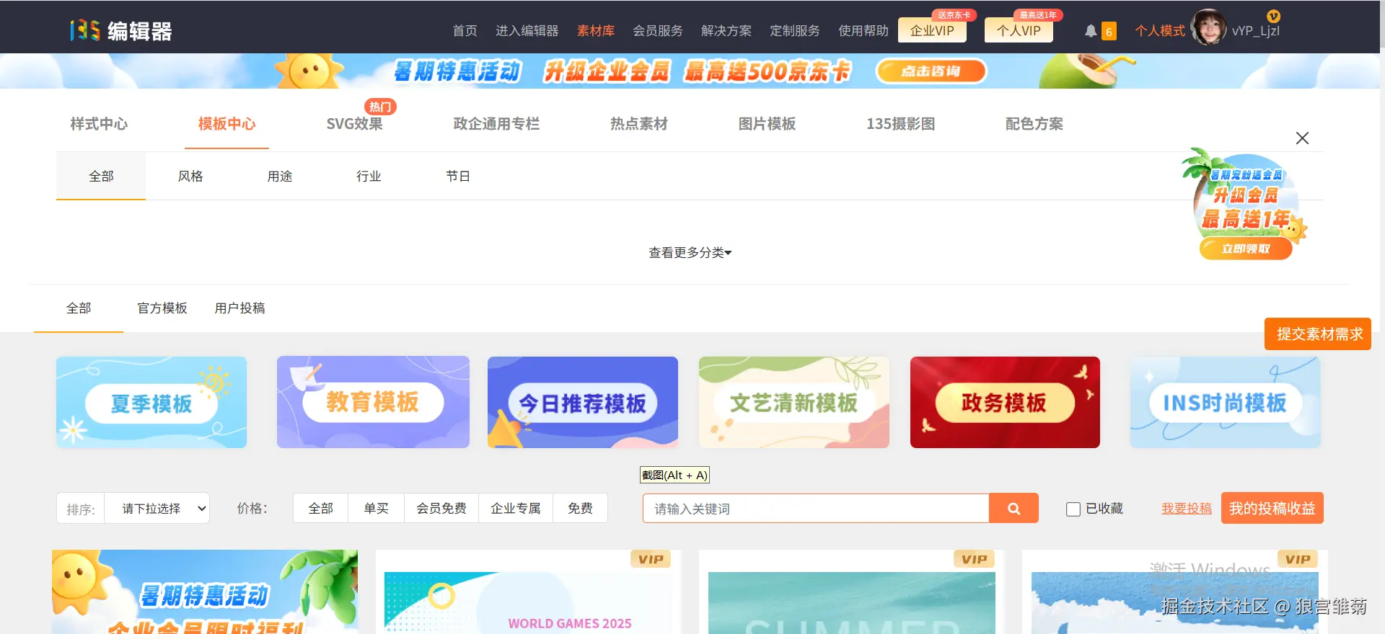Select the 行业 category tab
Image resolution: width=1385 pixels, height=634 pixels.
(x=369, y=177)
